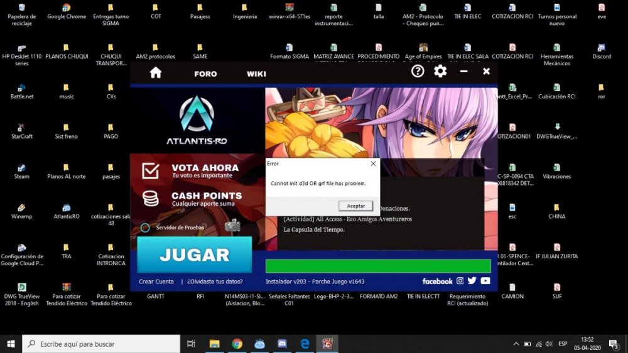Click the screenshot camera icon
This screenshot has height=353, width=628.
[232, 226]
